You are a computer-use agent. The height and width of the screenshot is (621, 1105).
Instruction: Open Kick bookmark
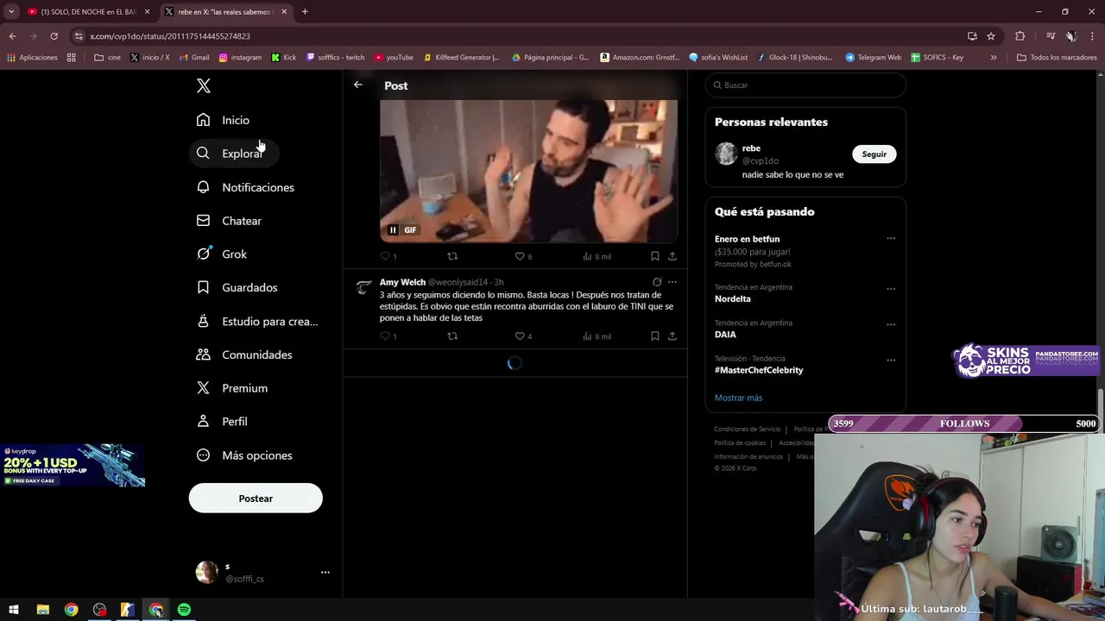(283, 58)
